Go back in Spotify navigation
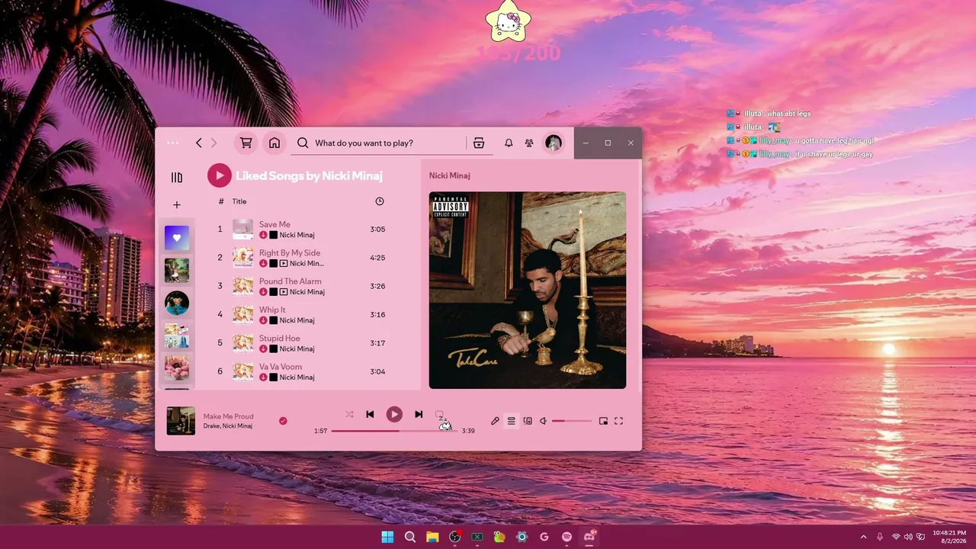976x549 pixels. [199, 143]
